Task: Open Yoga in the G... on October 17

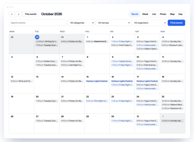Action: (147, 85)
